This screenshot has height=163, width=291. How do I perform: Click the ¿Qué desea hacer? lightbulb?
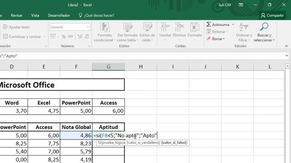coord(80,15)
